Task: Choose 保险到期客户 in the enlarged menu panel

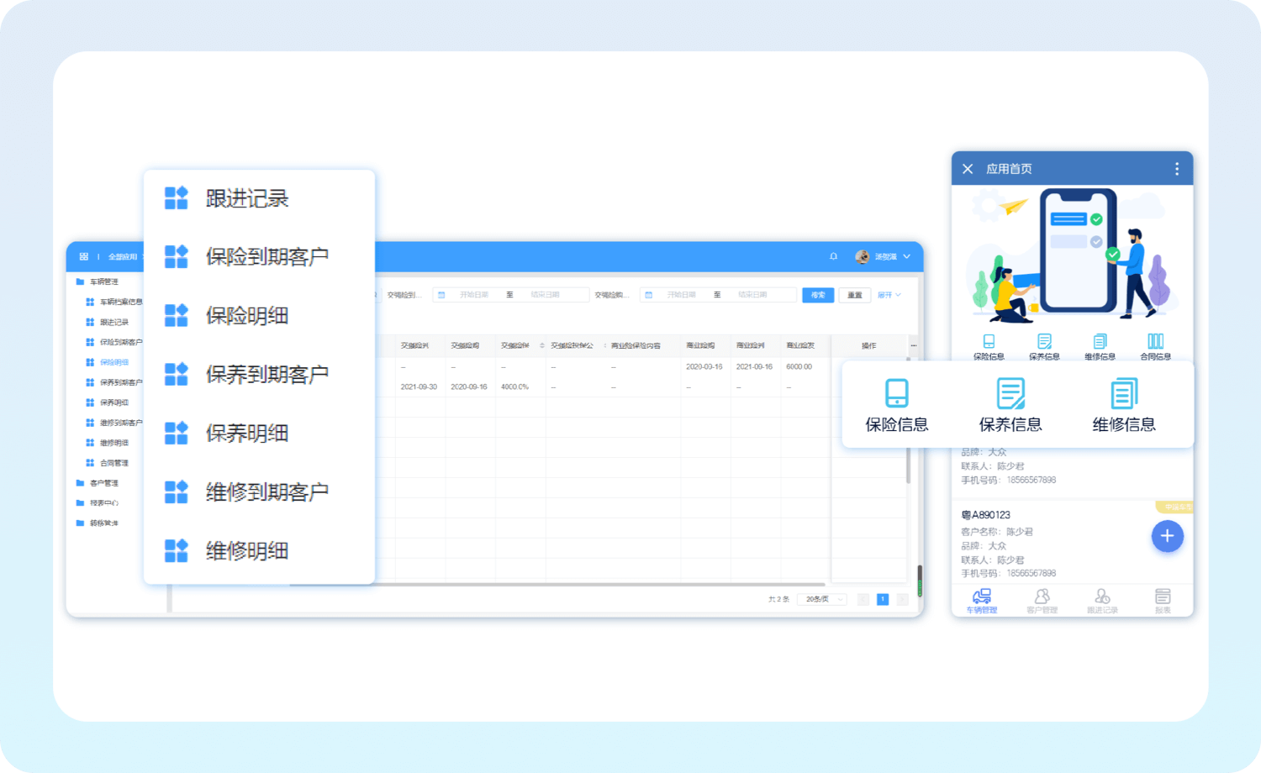Action: (x=266, y=257)
